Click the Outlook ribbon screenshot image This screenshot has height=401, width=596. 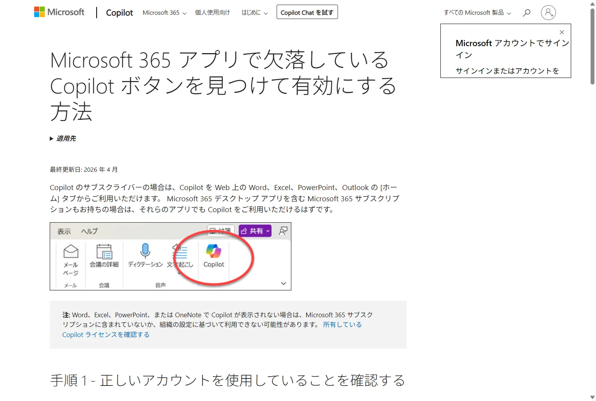(x=170, y=256)
